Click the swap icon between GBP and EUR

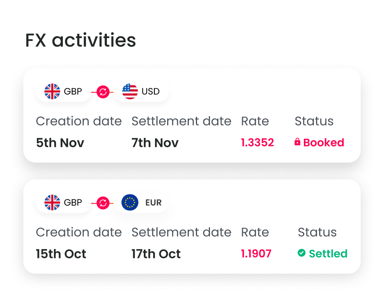pyautogui.click(x=103, y=203)
